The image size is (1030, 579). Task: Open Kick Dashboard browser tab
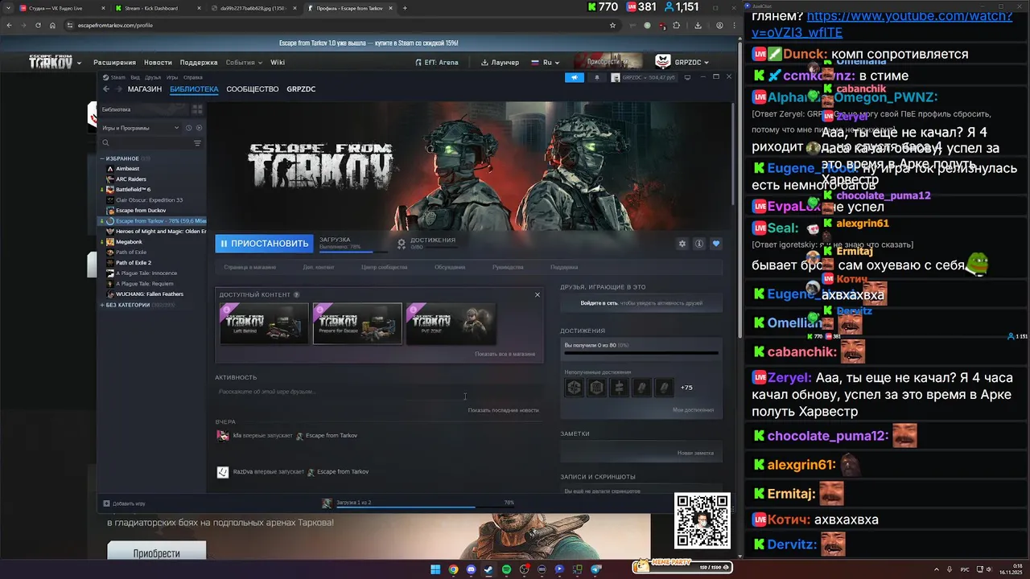click(151, 8)
